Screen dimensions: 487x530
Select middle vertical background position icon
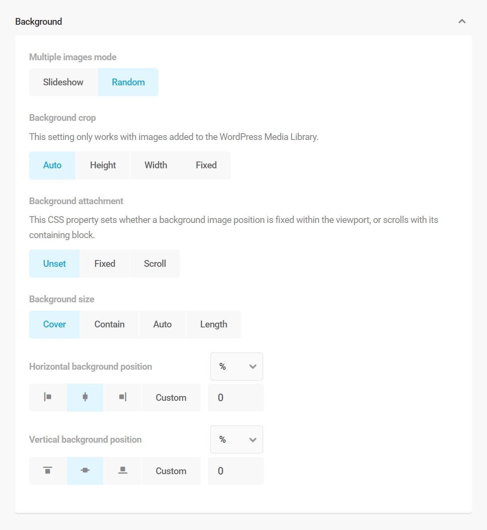pos(85,471)
